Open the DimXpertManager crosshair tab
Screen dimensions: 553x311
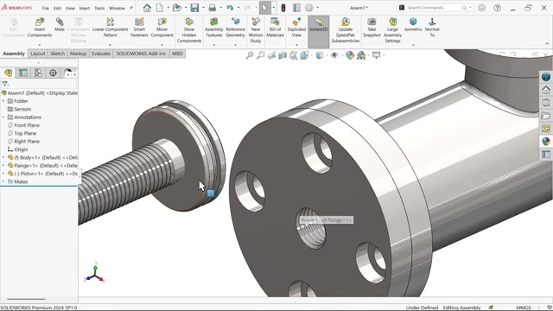[53, 73]
